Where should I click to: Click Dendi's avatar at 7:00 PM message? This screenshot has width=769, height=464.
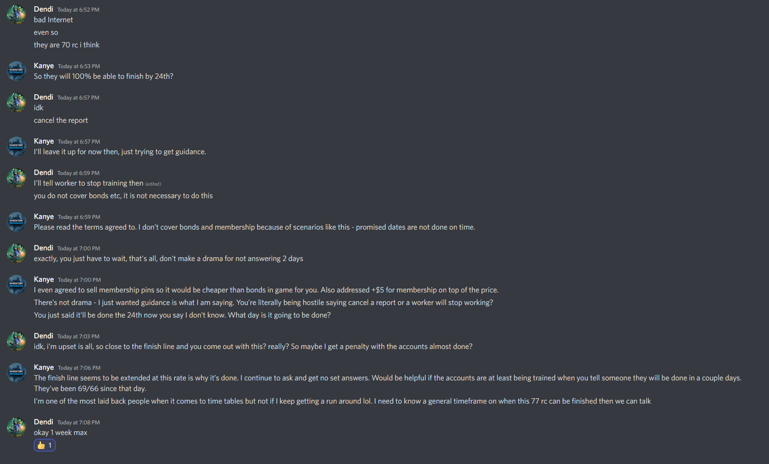(x=16, y=253)
